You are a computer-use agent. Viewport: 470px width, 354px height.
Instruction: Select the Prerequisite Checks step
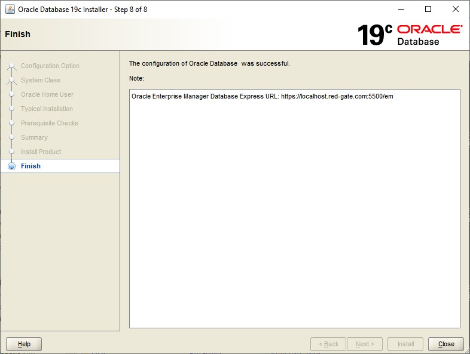click(50, 124)
